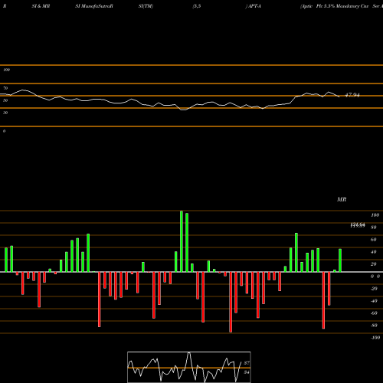The image size is (383, 383).
Task: Click the MR axis label -20
Action: tap(374, 289)
